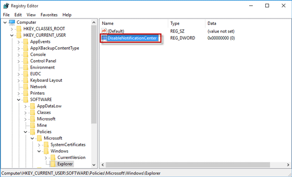This screenshot has width=292, height=177.
Task: Expand the SystemCertificates key
Action: point(39,145)
